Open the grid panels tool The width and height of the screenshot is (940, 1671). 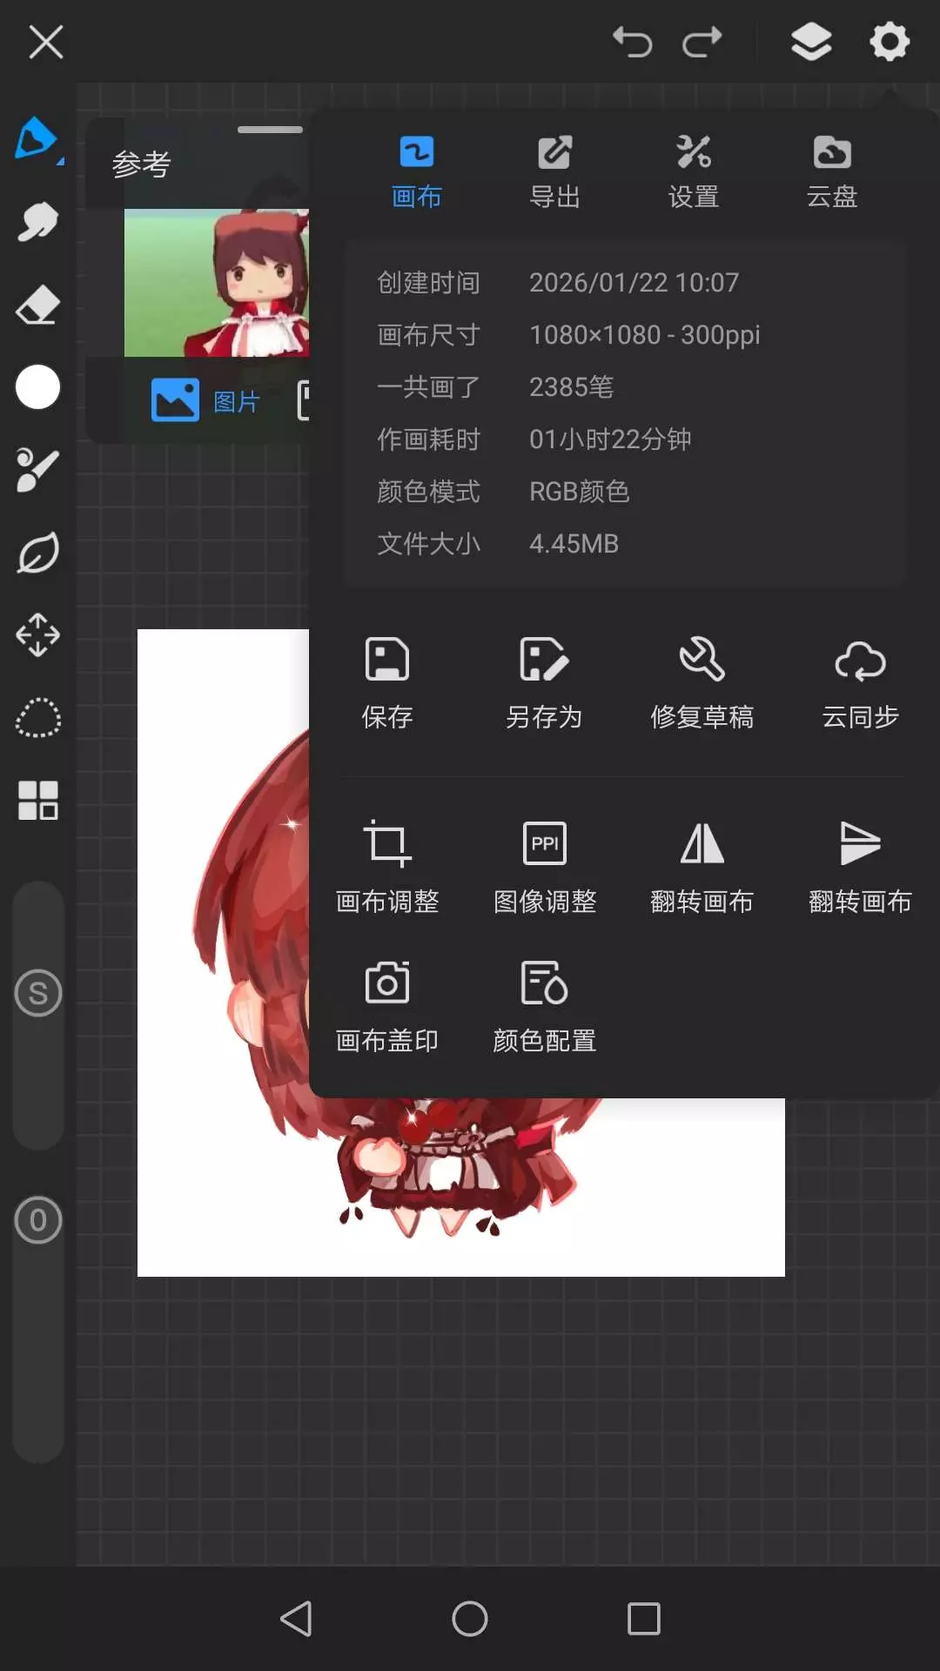pos(37,801)
